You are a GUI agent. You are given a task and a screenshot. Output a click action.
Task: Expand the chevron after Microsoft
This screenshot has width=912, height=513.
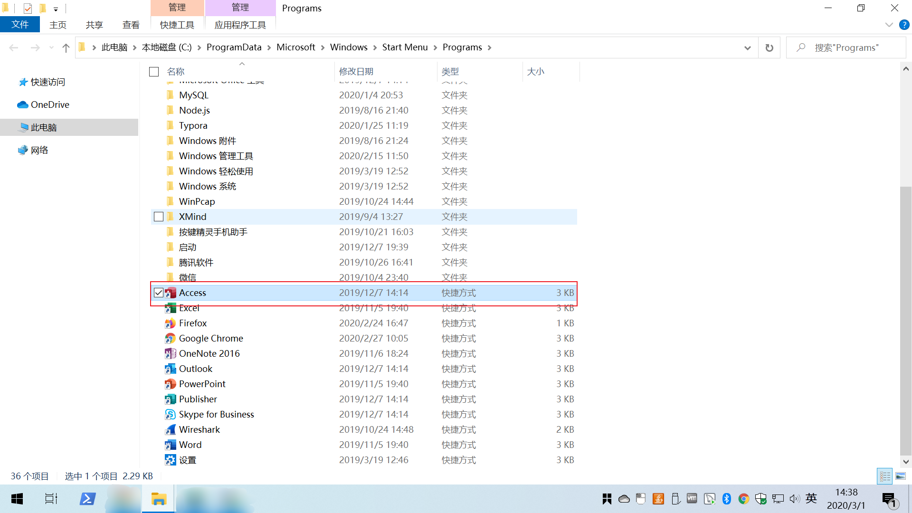coord(323,47)
